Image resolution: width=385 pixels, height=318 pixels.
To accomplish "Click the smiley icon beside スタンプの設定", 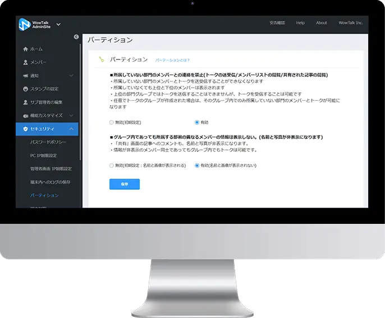I will [25, 89].
